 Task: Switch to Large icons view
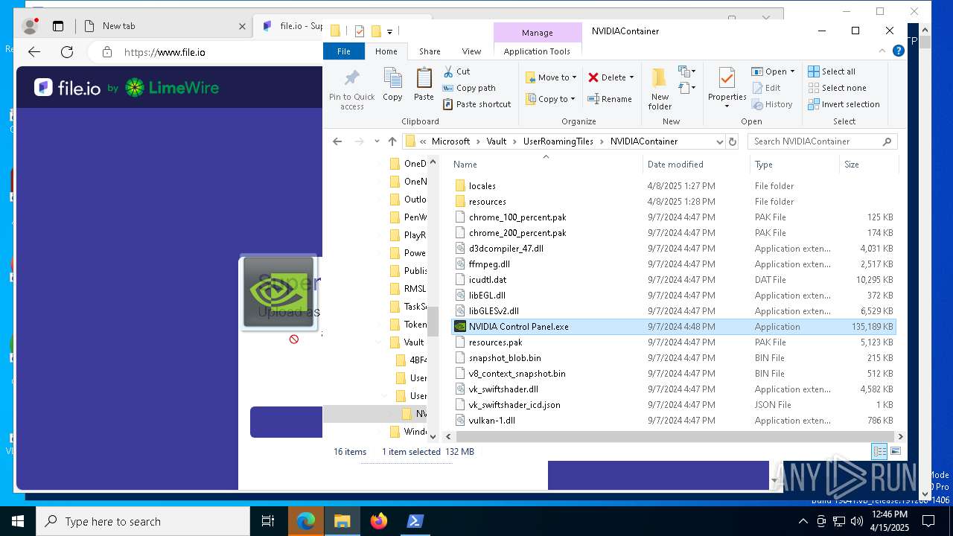click(896, 451)
